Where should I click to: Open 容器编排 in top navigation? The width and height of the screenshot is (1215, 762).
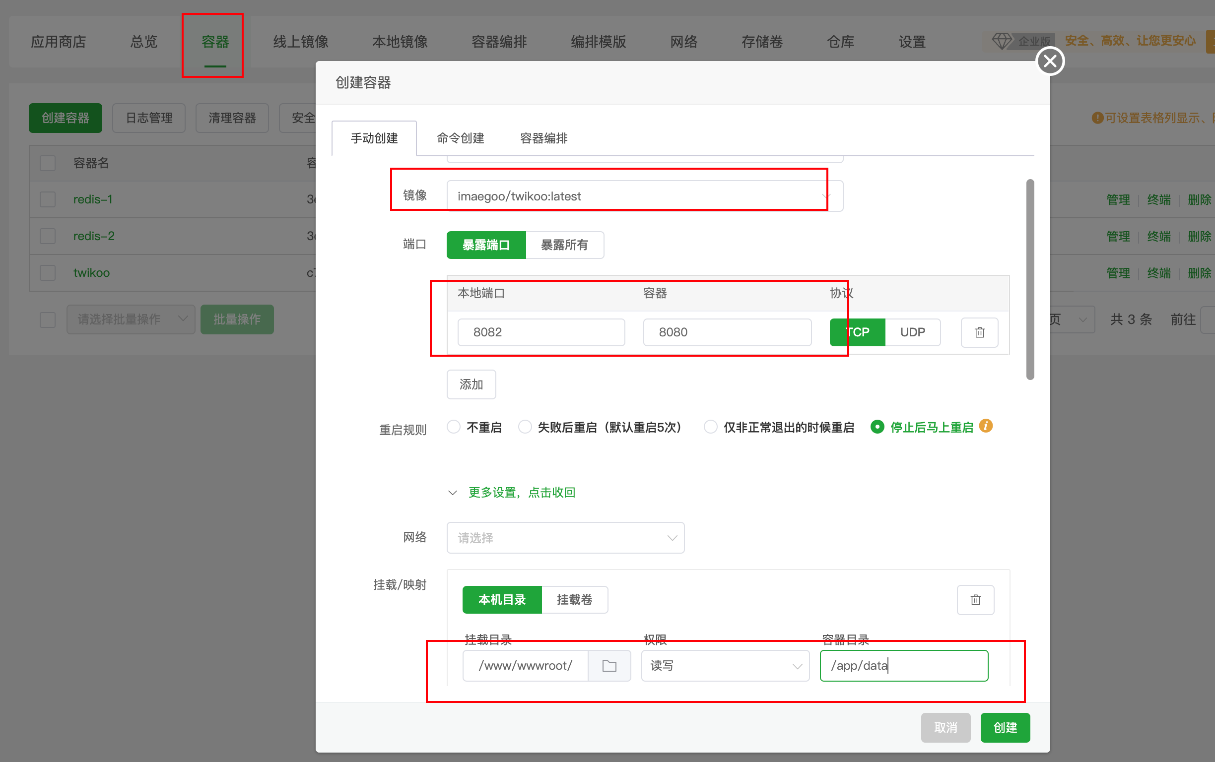tap(499, 41)
